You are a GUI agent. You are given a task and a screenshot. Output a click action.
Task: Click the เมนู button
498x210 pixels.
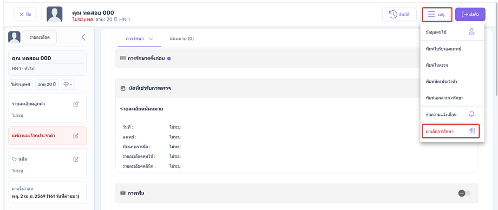437,14
